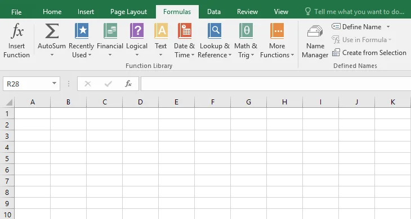411x219 pixels.
Task: Expand the Recently Used dropdown arrow
Action: (x=90, y=55)
